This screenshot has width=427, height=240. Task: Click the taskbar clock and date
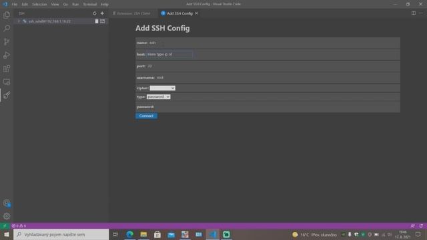403,235
